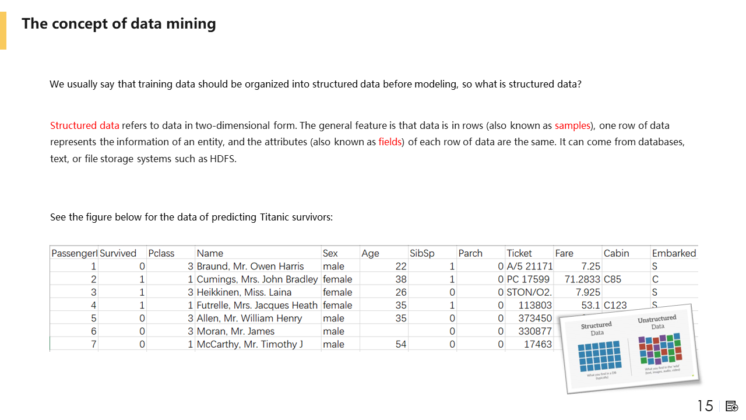The image size is (746, 420).
Task: Select the title "The concept of data mining"
Action: tap(119, 24)
